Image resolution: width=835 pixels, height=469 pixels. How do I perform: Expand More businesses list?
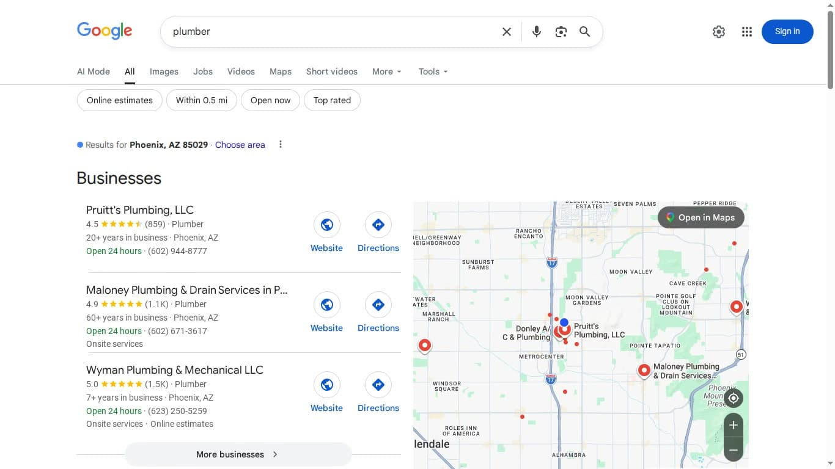pos(238,454)
